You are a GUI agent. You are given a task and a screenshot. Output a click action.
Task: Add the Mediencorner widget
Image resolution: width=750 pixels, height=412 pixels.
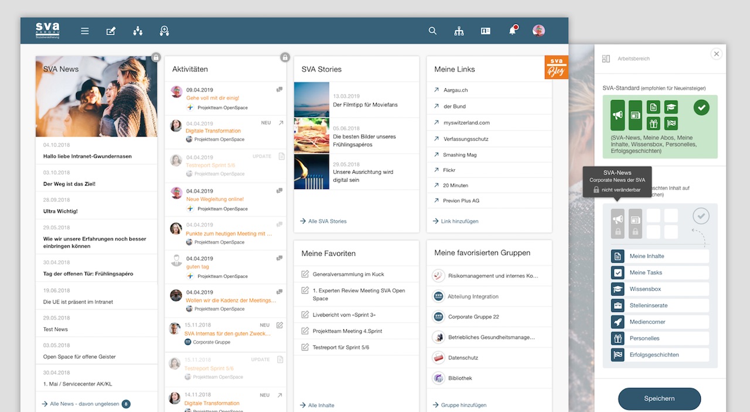coord(660,322)
